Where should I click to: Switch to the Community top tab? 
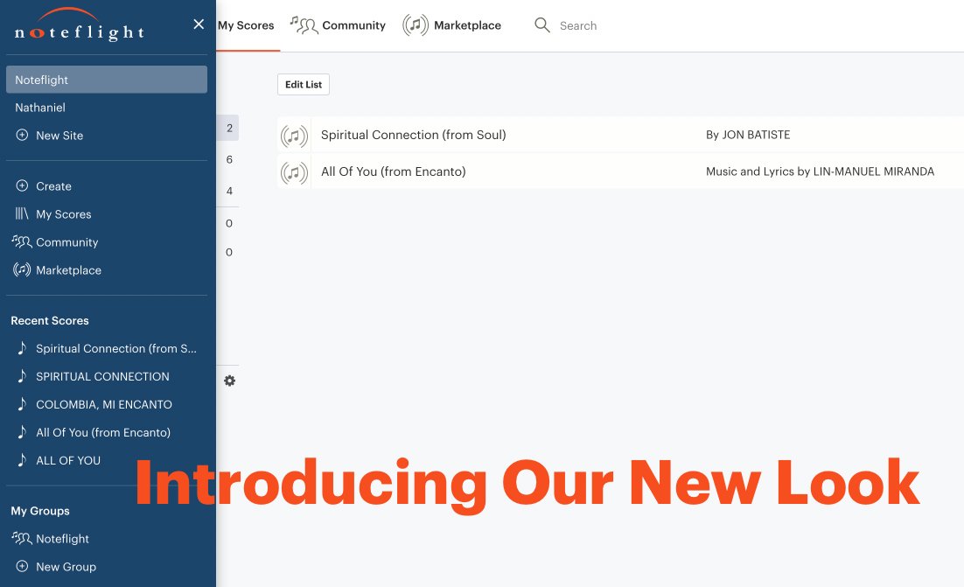353,25
